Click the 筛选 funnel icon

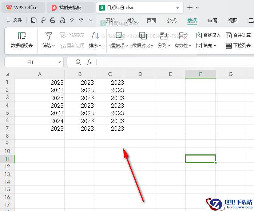pos(49,36)
